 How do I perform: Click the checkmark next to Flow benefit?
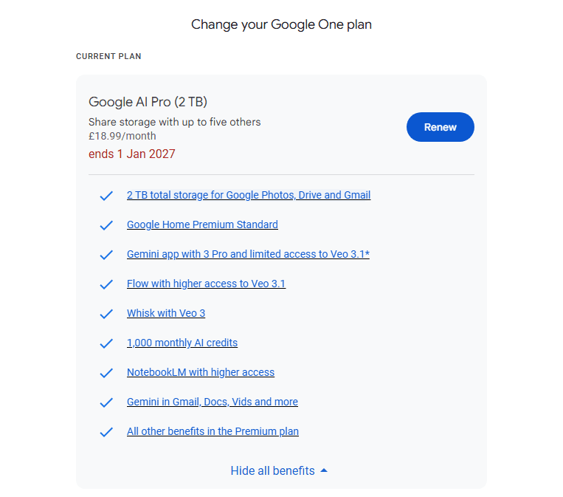pyautogui.click(x=106, y=284)
